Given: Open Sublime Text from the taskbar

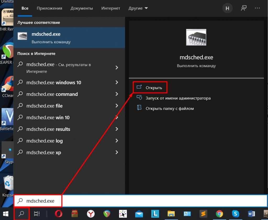Looking at the screenshot, I should click(x=203, y=214).
